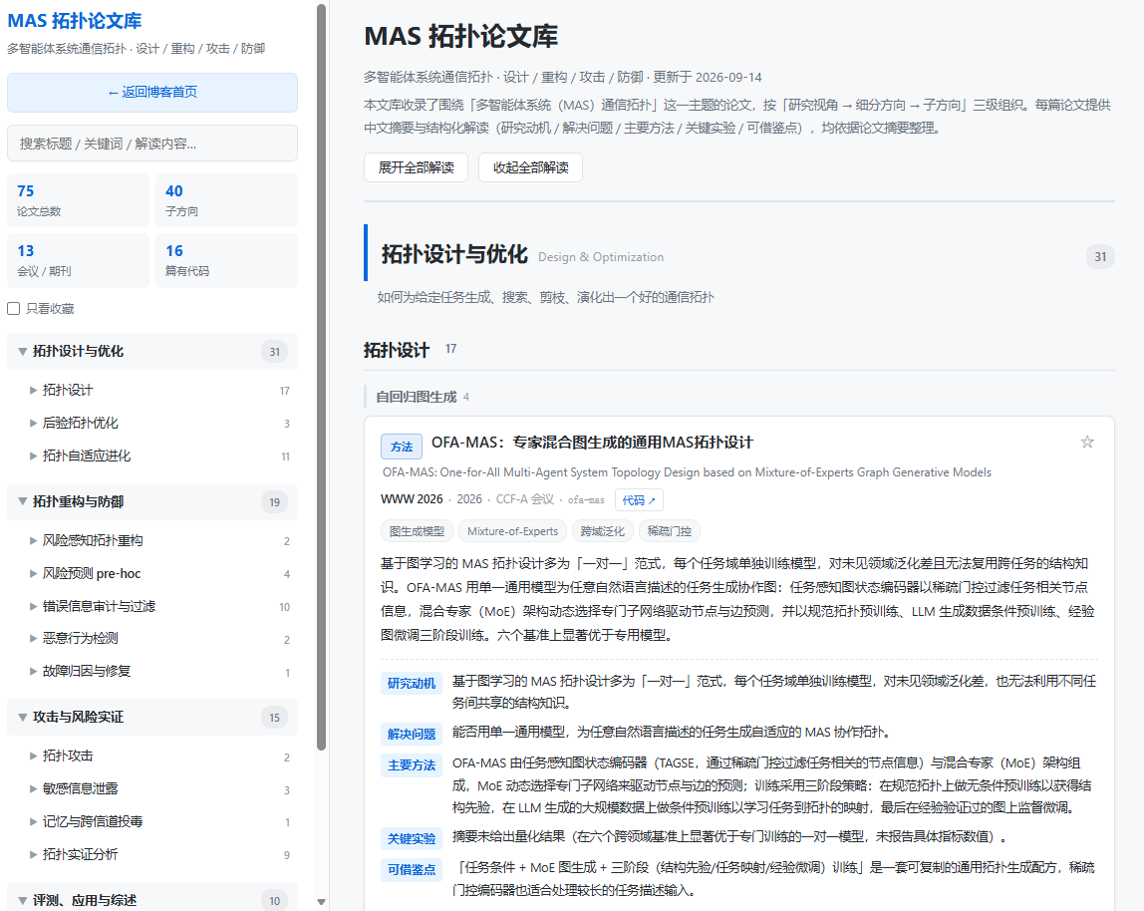Collapse the 攻击与风险实证 sidebar section
1144x911 pixels.
pyautogui.click(x=152, y=718)
